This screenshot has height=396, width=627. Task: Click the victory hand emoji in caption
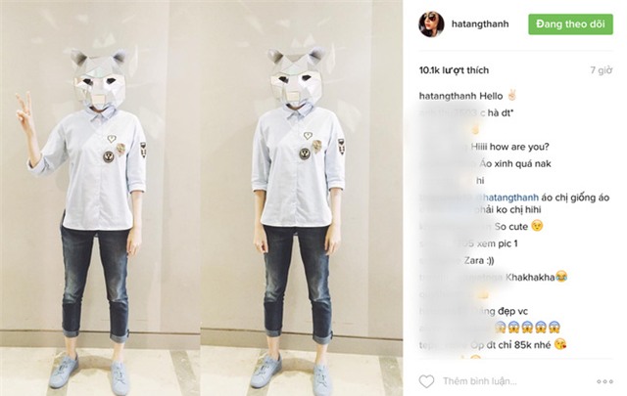click(511, 96)
